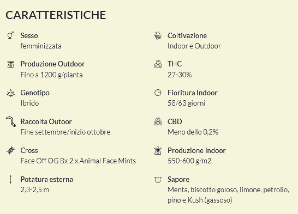Click the Indoor e Outdoor cultivation value
The width and height of the screenshot is (298, 214).
194,46
